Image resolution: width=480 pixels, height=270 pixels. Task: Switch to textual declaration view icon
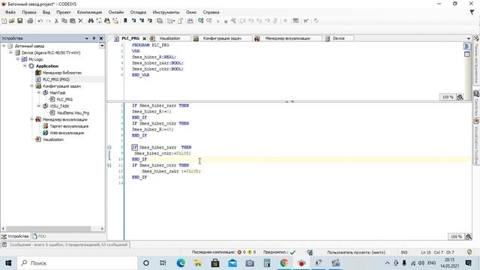[x=466, y=46]
